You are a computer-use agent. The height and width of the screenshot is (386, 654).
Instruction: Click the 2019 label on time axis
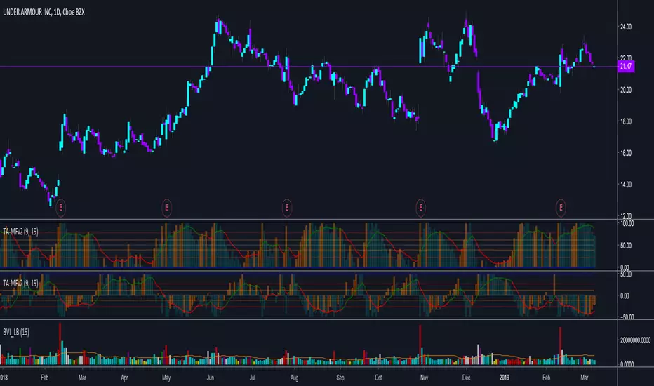coord(505,378)
